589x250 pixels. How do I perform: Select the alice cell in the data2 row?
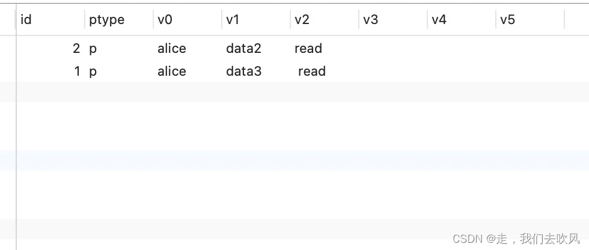(188, 49)
